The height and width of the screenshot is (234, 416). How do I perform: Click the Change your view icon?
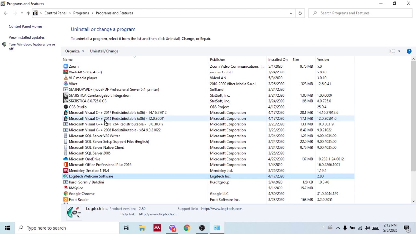click(392, 51)
